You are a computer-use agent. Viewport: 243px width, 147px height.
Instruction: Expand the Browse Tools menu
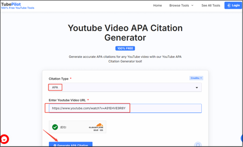coord(181,5)
